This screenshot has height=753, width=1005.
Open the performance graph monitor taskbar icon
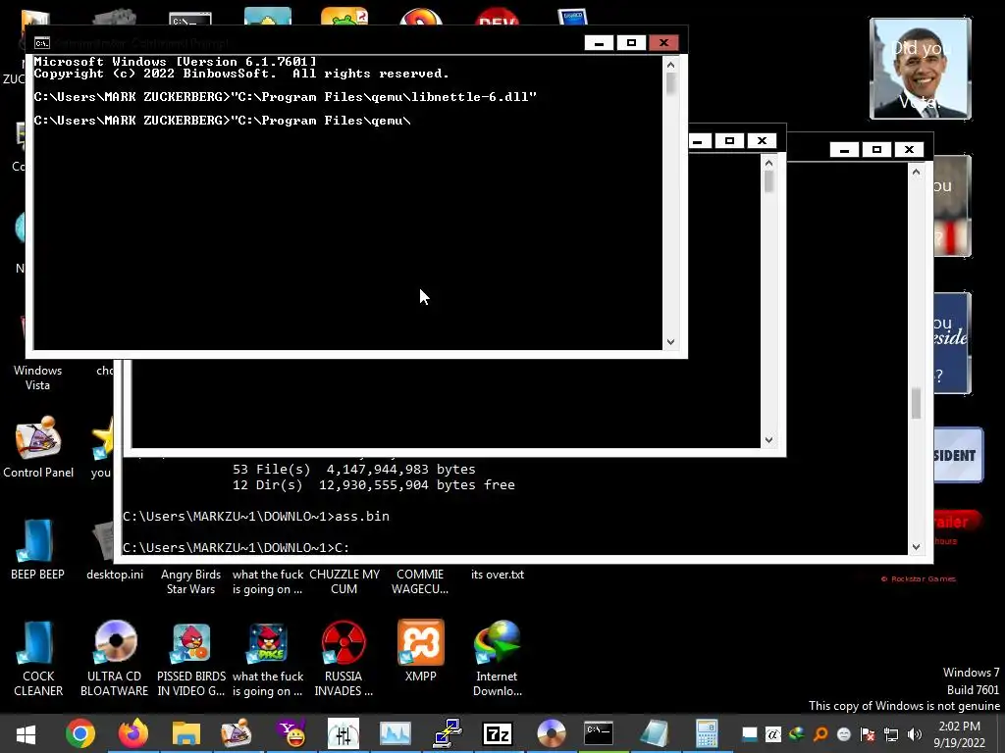(395, 733)
